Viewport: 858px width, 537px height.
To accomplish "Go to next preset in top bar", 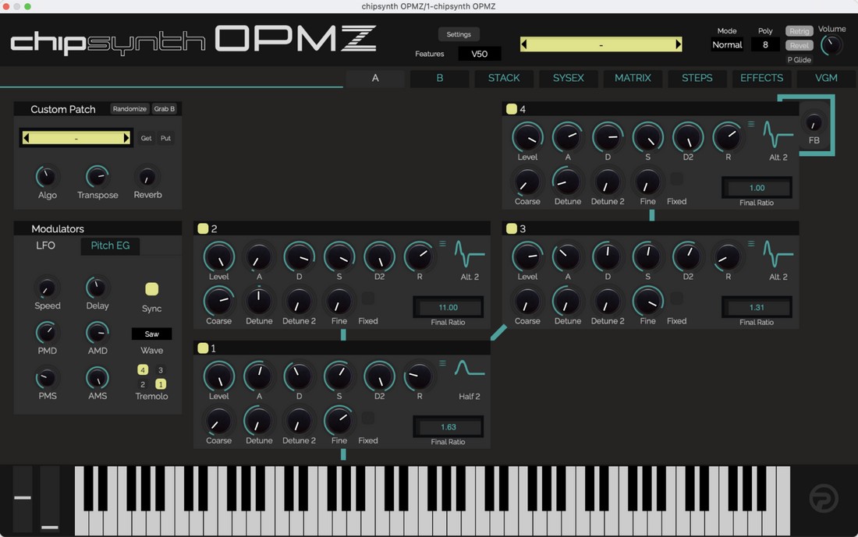I will click(x=679, y=45).
